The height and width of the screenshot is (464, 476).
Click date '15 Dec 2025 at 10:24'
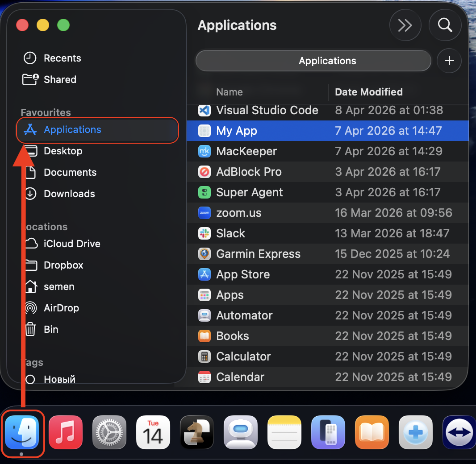[392, 254]
